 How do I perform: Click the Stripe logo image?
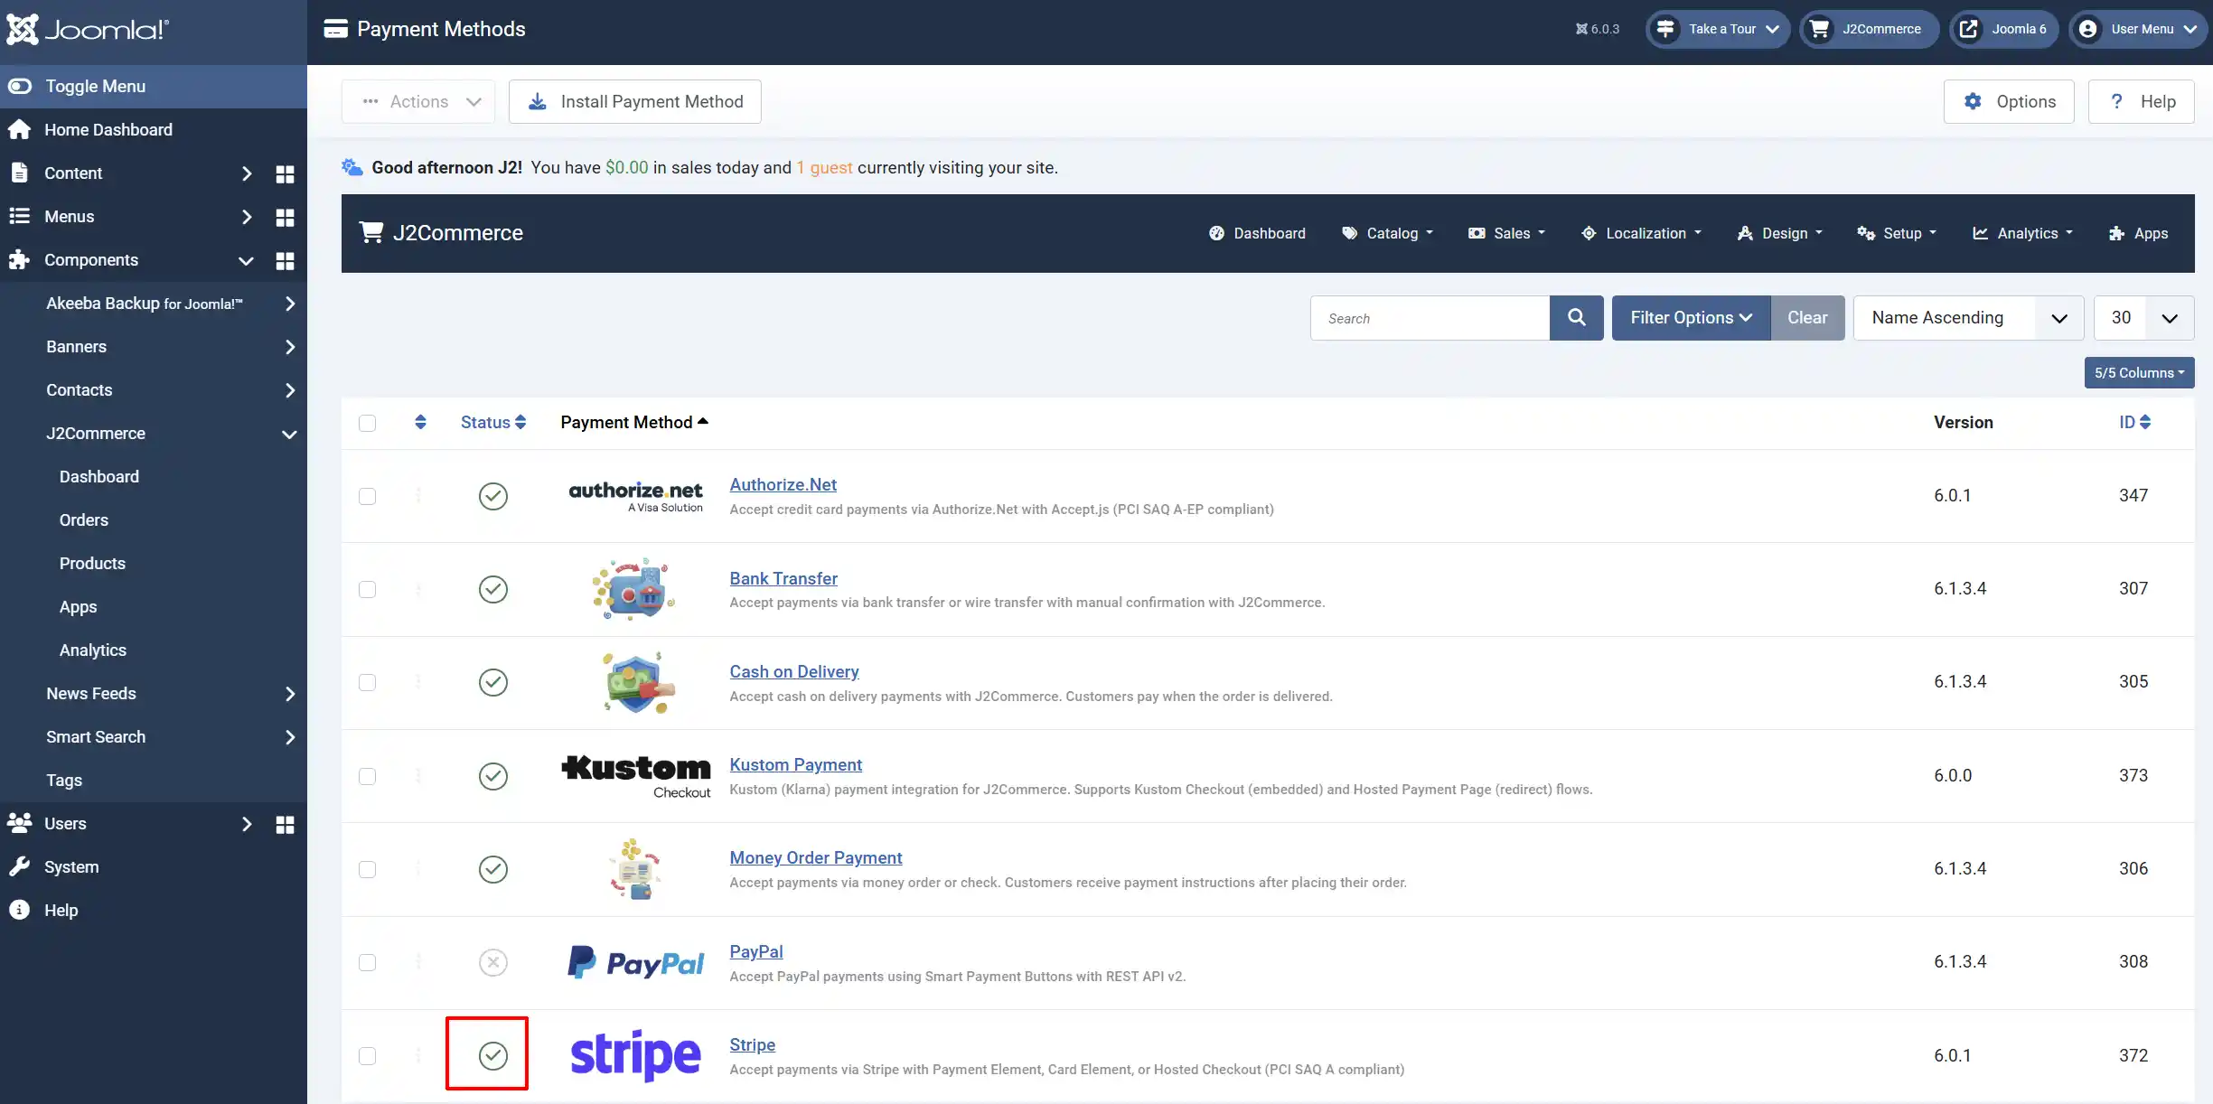click(636, 1055)
